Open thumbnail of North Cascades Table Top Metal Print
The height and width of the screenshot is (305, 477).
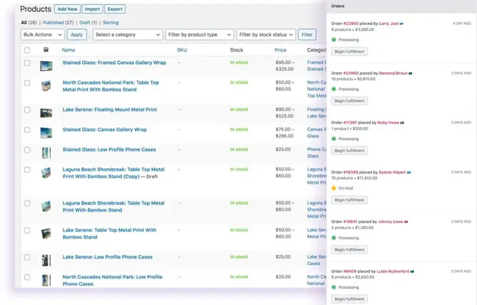pos(46,86)
